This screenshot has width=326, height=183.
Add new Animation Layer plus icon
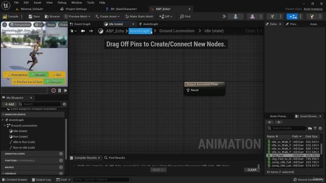(x=61, y=154)
